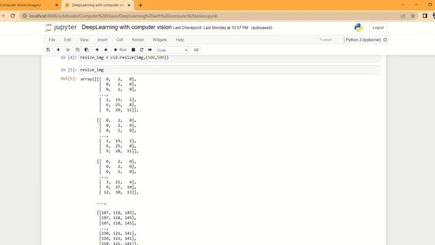Restart the kernel icon

[x=142, y=50]
